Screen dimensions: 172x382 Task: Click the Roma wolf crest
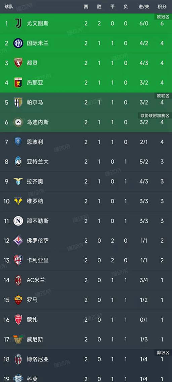pos(18,300)
